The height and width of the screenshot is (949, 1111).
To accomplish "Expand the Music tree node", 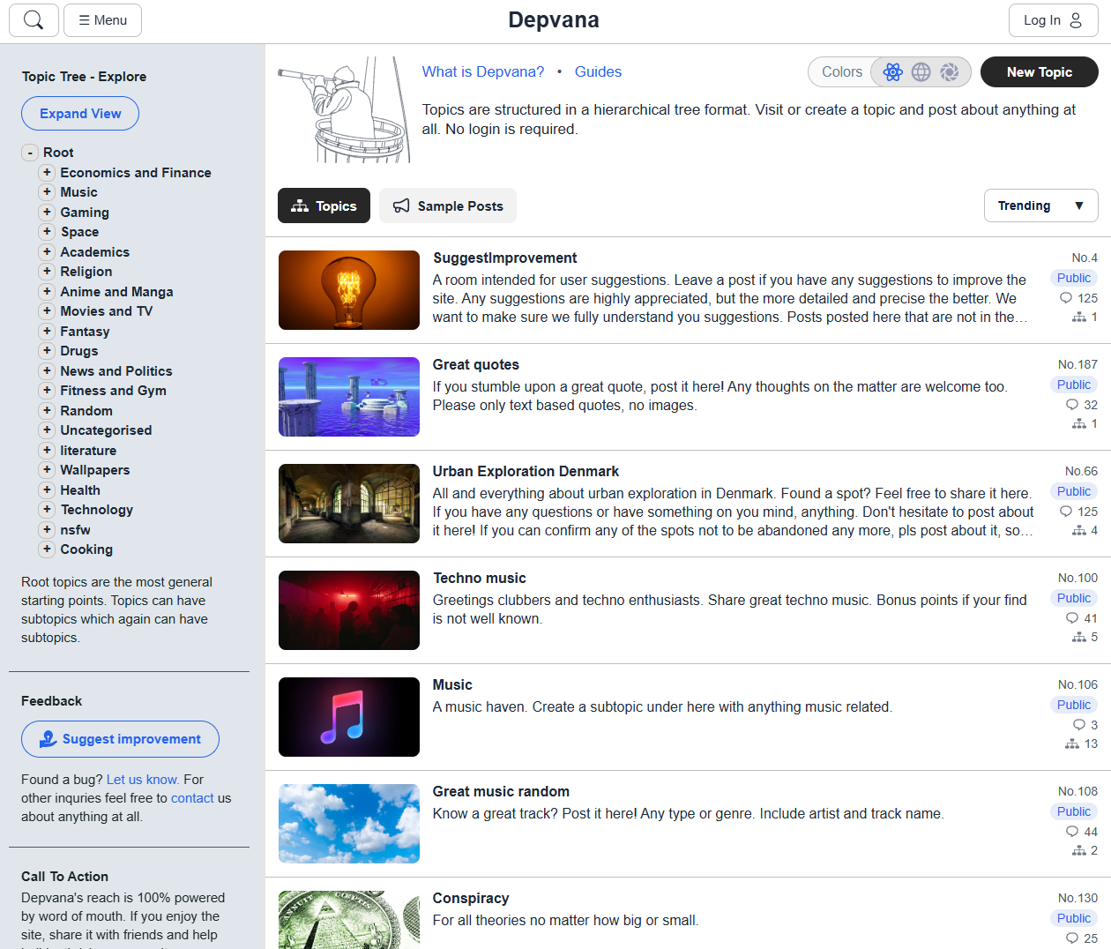I will pos(47,191).
